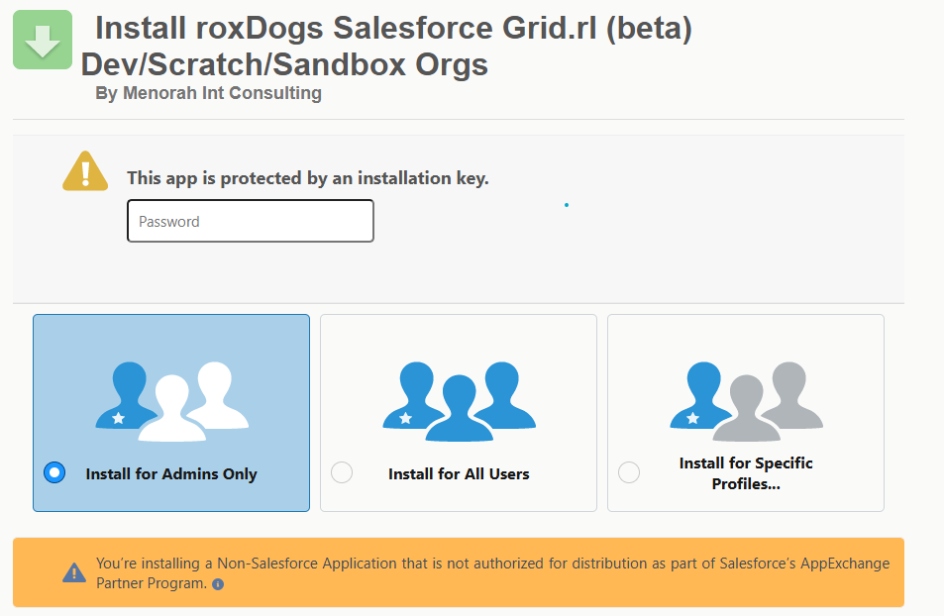Viewport: 944px width, 616px height.
Task: Click the "Install for All Users" label
Action: (459, 474)
